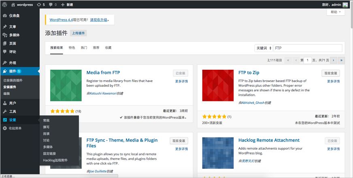The width and height of the screenshot is (353, 178).
Task: Open author Joe Ouillette link
Action: pos(98,171)
